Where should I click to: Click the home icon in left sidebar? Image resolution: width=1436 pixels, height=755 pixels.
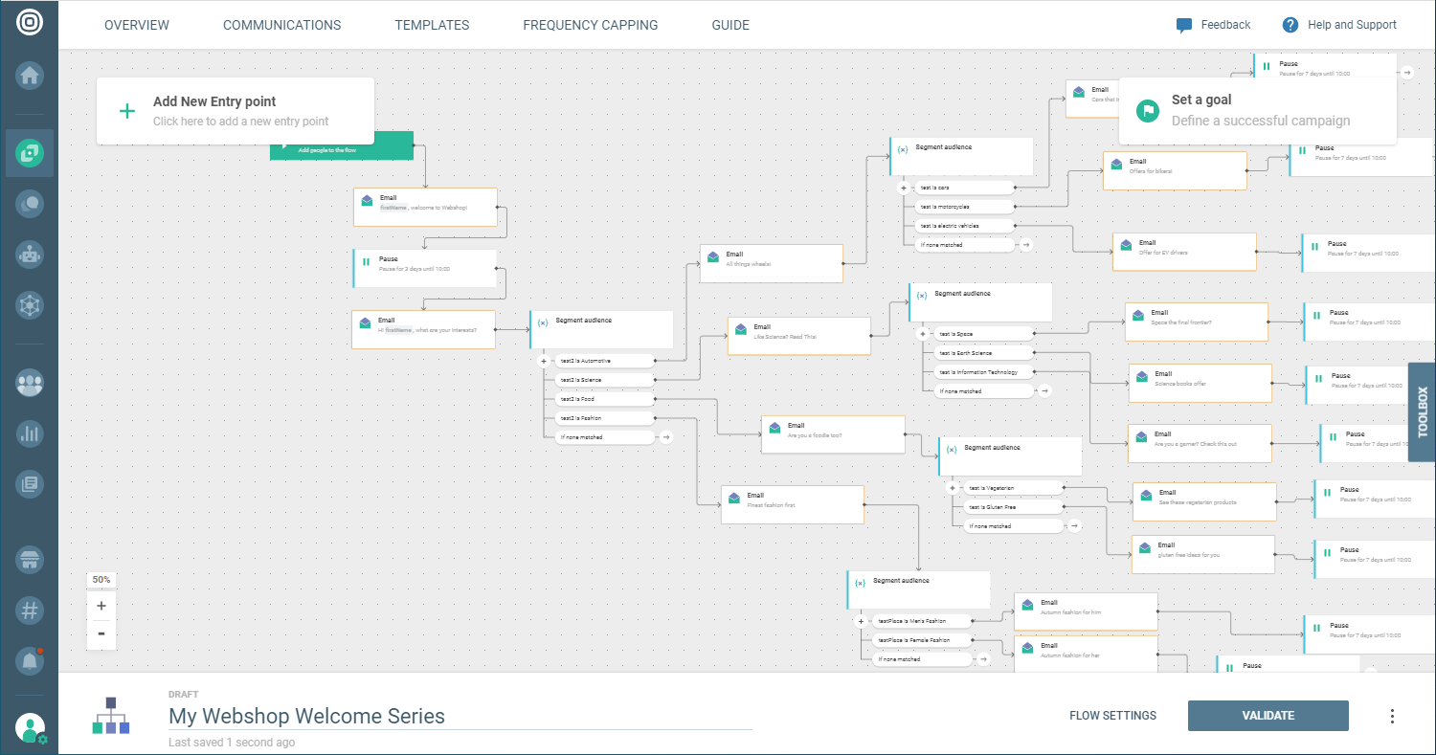[30, 76]
